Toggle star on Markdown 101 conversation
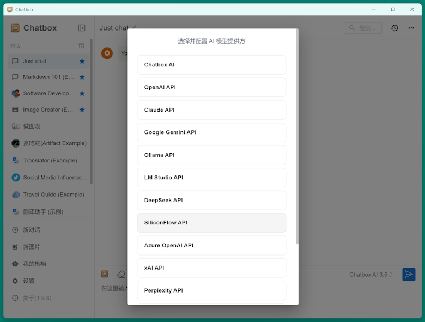 (82, 77)
